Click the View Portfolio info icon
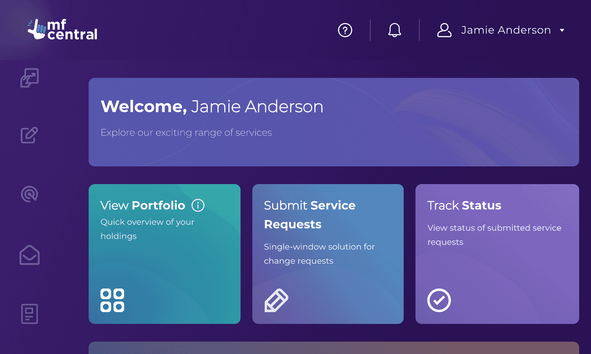591x354 pixels. 198,205
